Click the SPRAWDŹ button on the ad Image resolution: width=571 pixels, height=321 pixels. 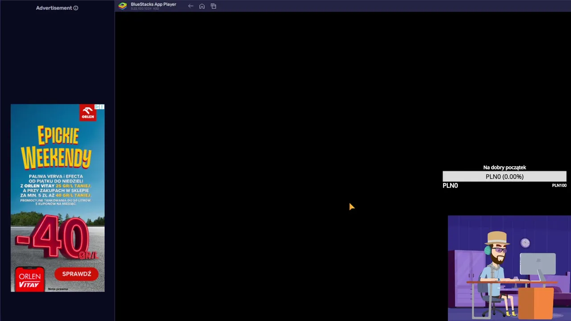76,274
